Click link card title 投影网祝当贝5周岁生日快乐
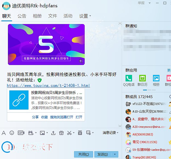The height and width of the screenshot is (159, 171). point(56,93)
